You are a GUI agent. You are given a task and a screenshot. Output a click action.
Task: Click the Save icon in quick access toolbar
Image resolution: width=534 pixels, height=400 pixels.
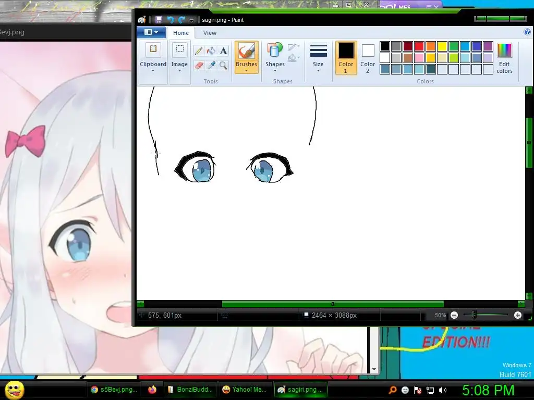pyautogui.click(x=159, y=20)
